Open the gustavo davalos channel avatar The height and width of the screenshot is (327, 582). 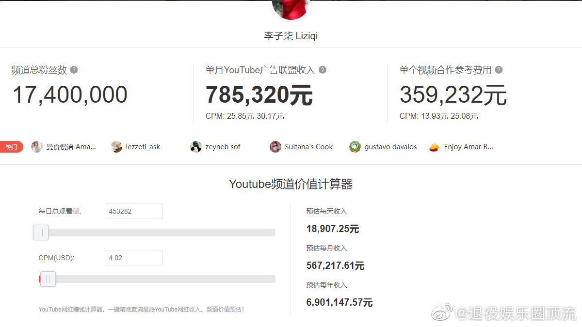[x=355, y=147]
